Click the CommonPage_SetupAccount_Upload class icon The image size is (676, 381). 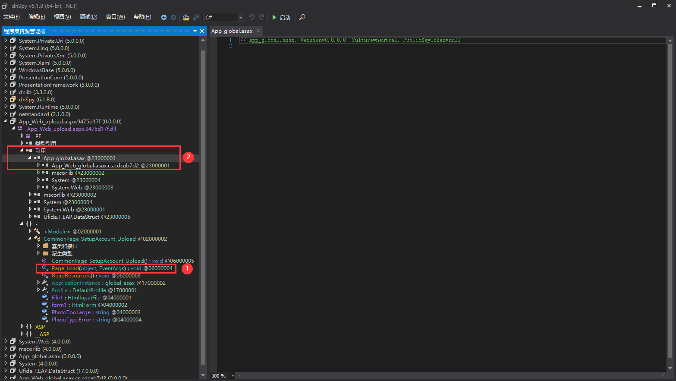coord(37,239)
